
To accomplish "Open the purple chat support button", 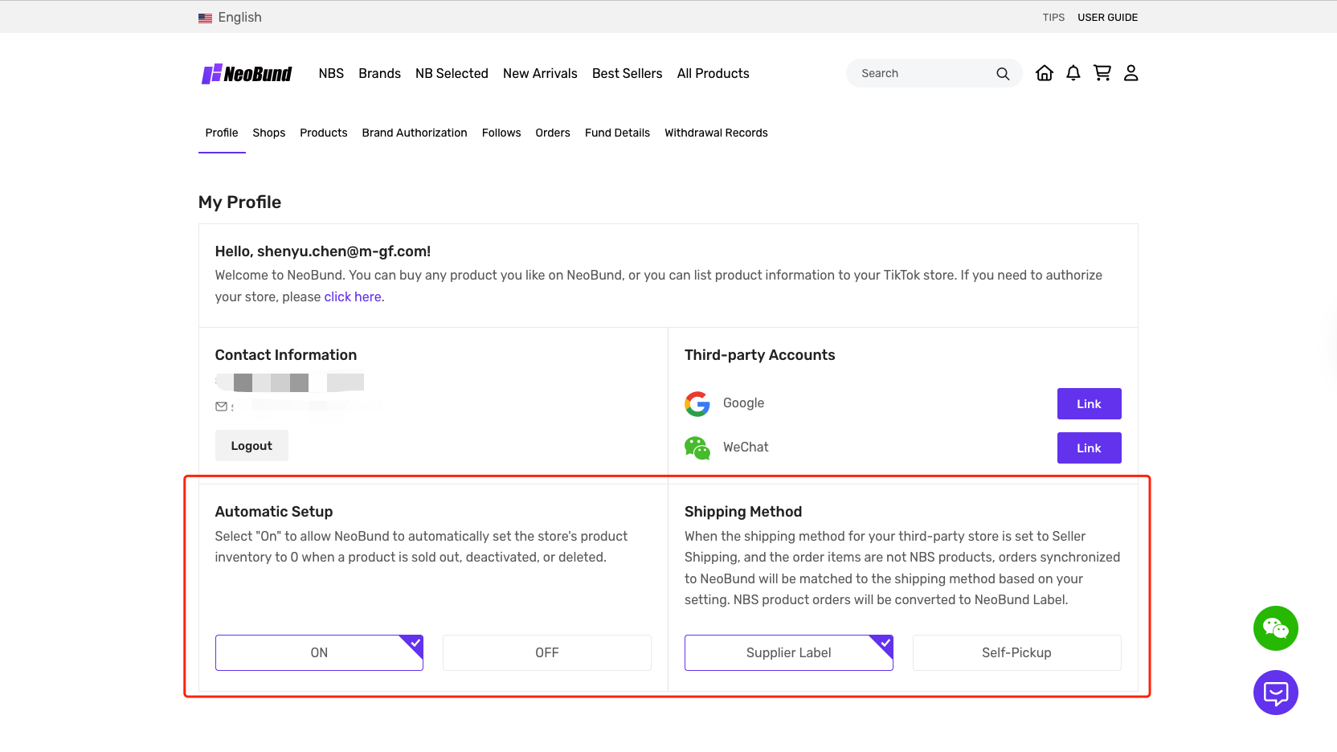I will point(1275,693).
